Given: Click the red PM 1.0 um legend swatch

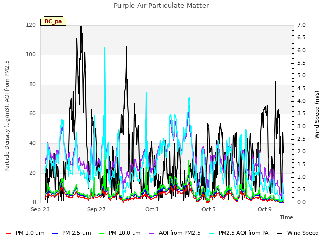Looking at the screenshot, I should (8, 234).
